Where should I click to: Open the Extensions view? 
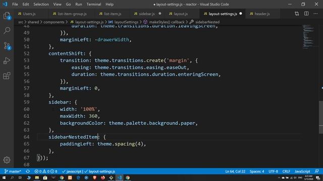7,76
